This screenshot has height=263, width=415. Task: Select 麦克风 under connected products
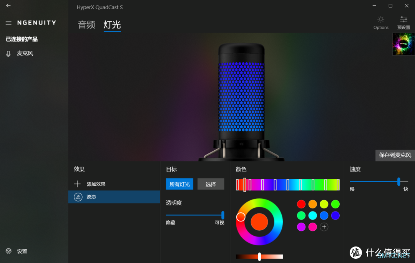pos(25,53)
